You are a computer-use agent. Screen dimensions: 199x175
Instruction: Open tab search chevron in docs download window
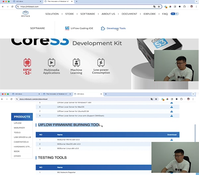193,94
